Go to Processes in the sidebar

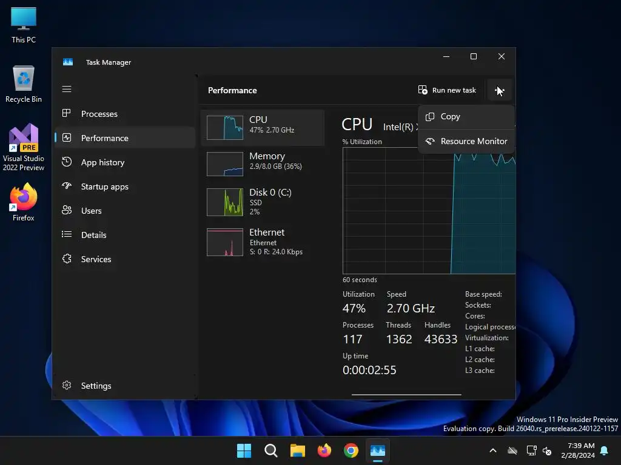(x=125, y=114)
